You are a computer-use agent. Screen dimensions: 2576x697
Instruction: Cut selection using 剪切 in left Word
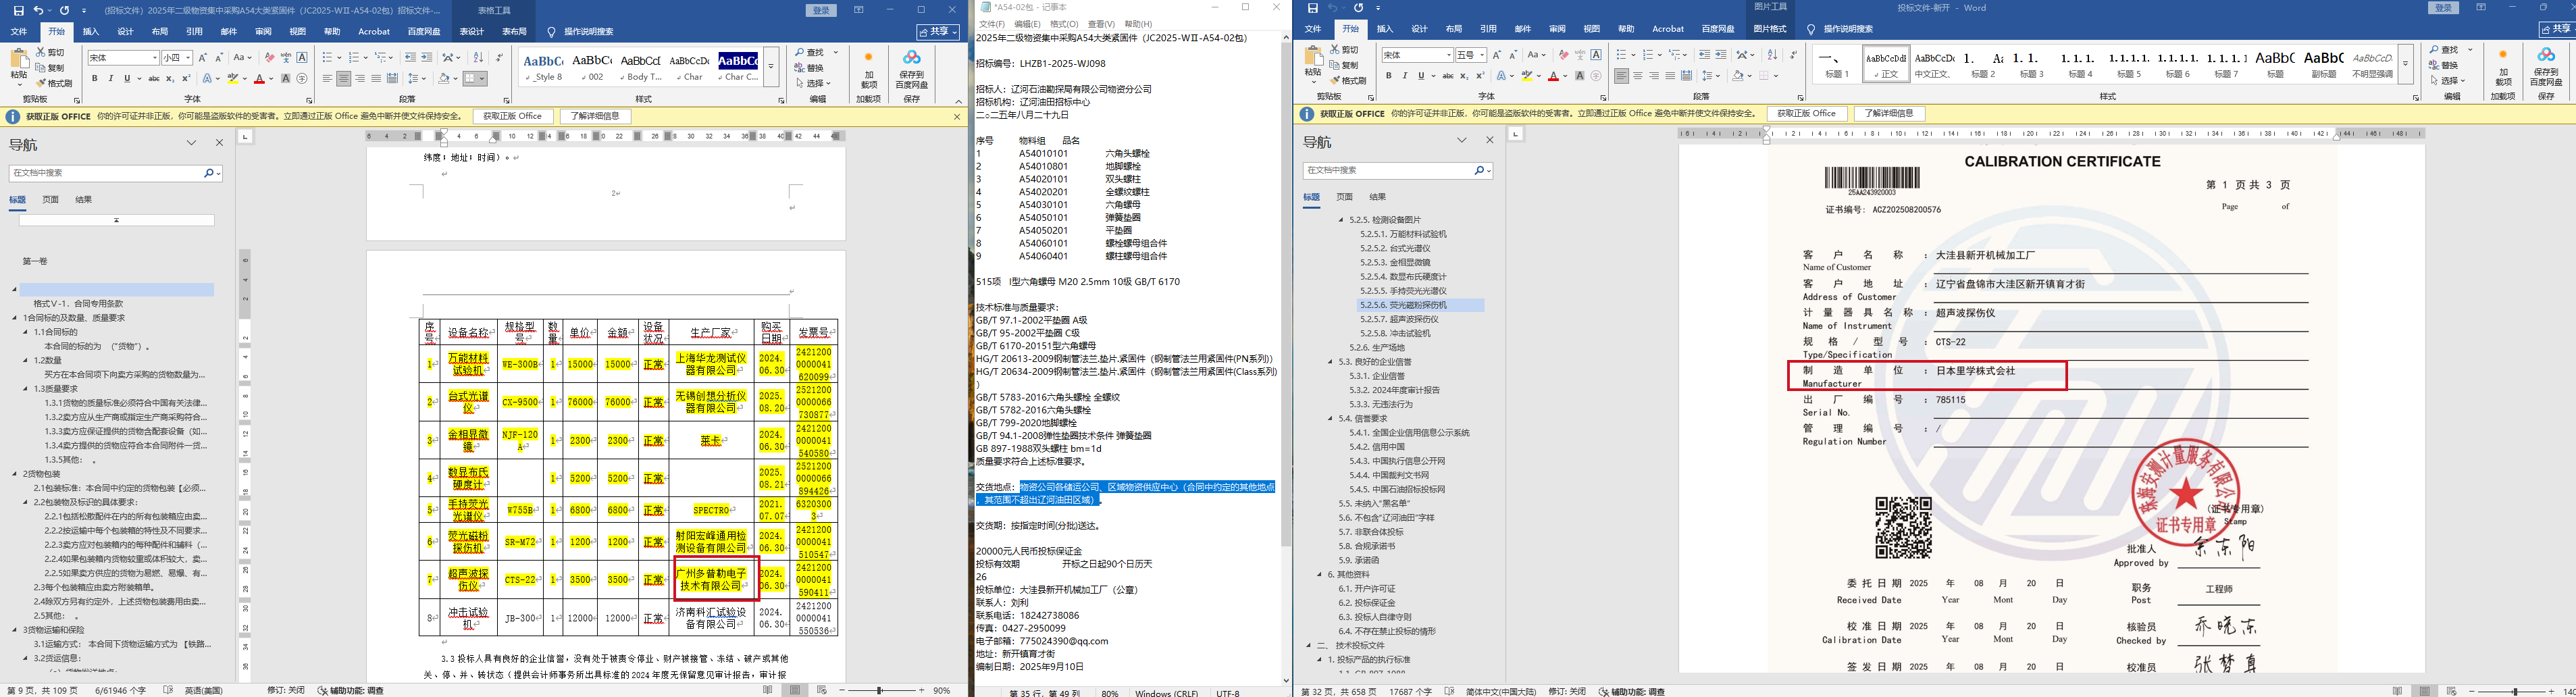point(51,52)
